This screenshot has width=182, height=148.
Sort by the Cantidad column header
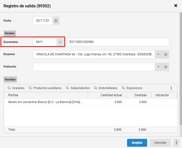tap(139, 95)
